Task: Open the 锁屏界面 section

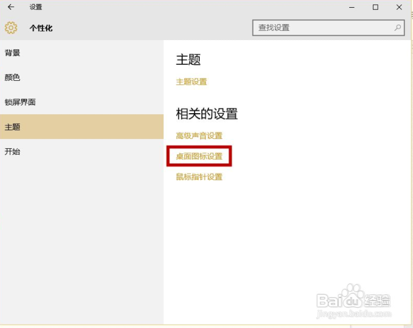Action: pyautogui.click(x=81, y=102)
